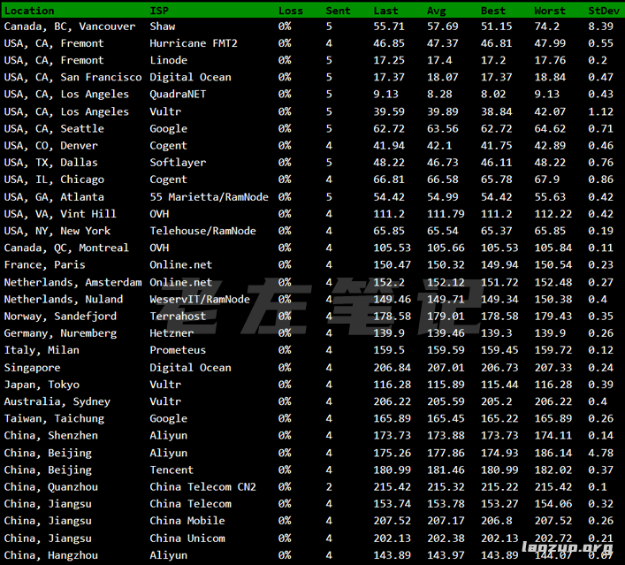
Task: Click 'USA, CO, Denver' location
Action: pyautogui.click(x=50, y=146)
